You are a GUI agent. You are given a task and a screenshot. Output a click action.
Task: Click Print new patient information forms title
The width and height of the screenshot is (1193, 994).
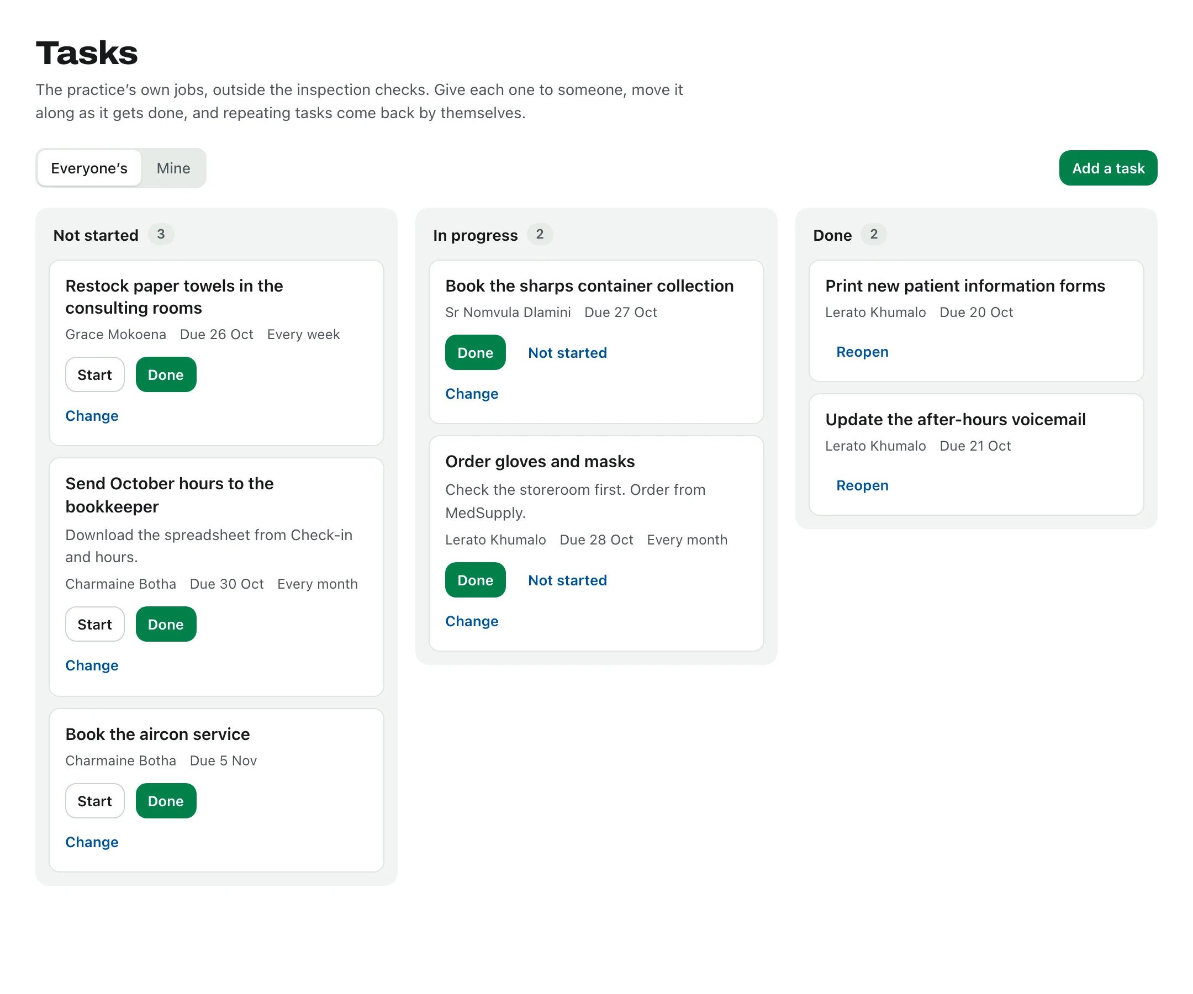pos(965,285)
